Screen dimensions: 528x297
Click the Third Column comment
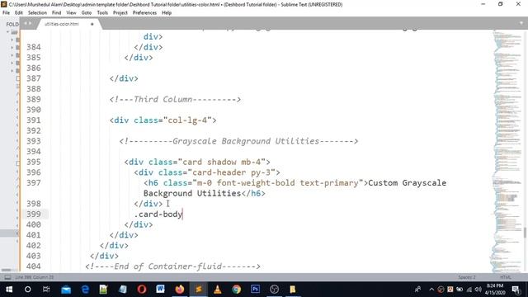coord(175,99)
